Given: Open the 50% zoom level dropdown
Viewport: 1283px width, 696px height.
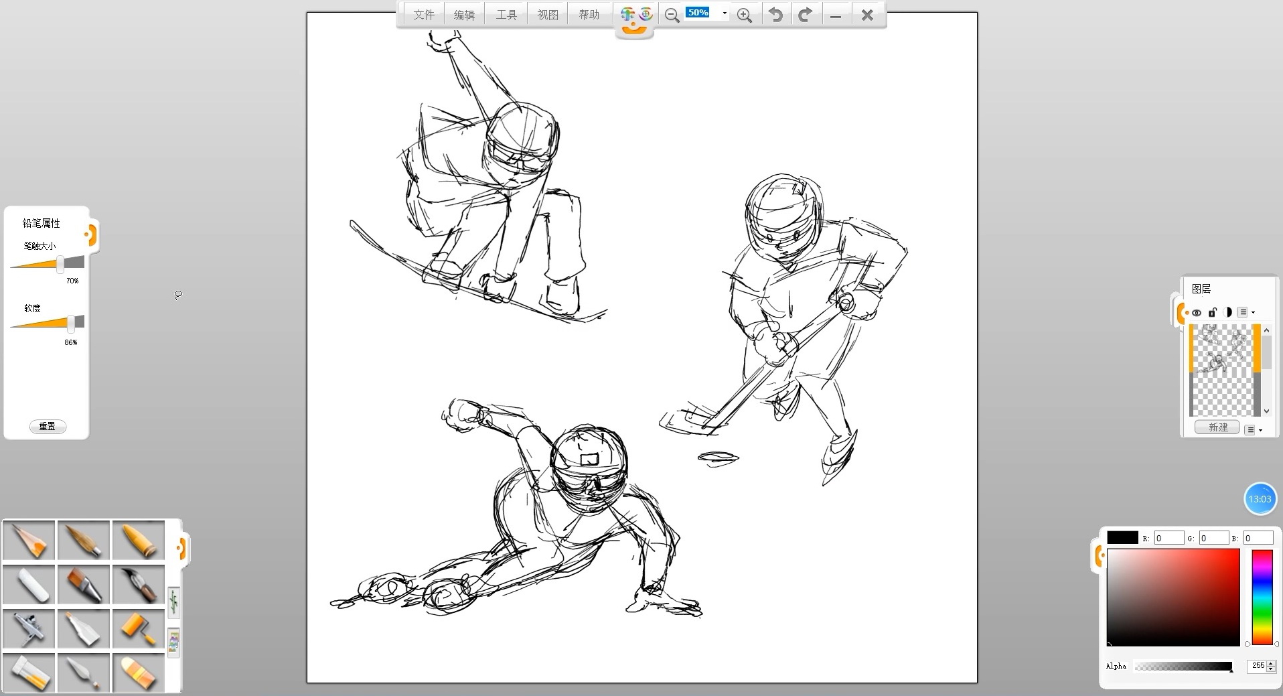Looking at the screenshot, I should point(724,13).
